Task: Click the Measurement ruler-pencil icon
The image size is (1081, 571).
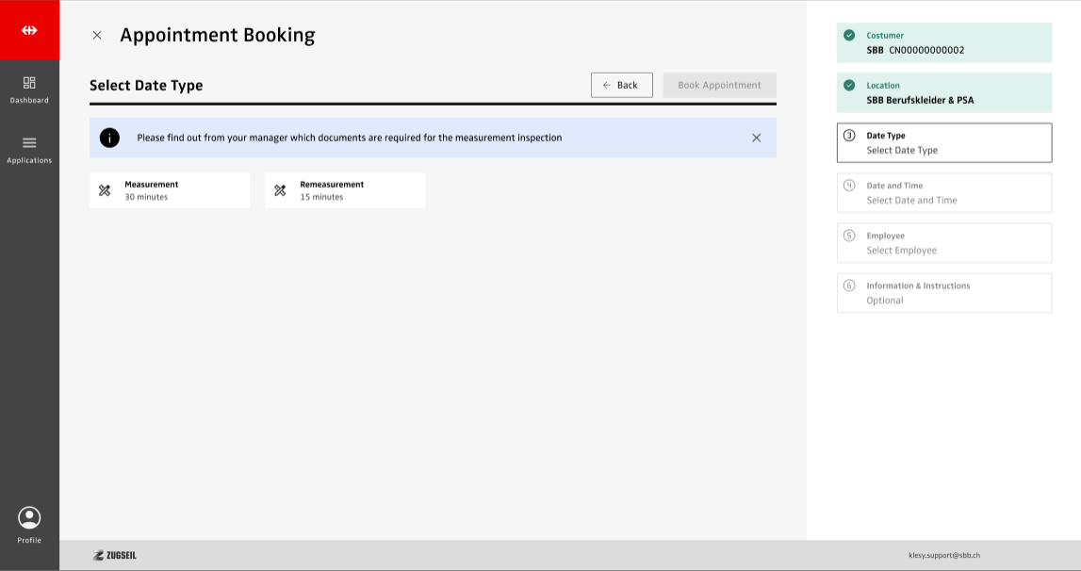Action: [105, 190]
